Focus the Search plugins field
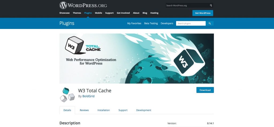The height and width of the screenshot is (127, 274). coord(191,23)
